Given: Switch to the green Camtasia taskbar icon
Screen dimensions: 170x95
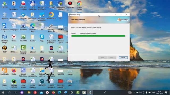Looking at the screenshot, I should coord(78,93).
